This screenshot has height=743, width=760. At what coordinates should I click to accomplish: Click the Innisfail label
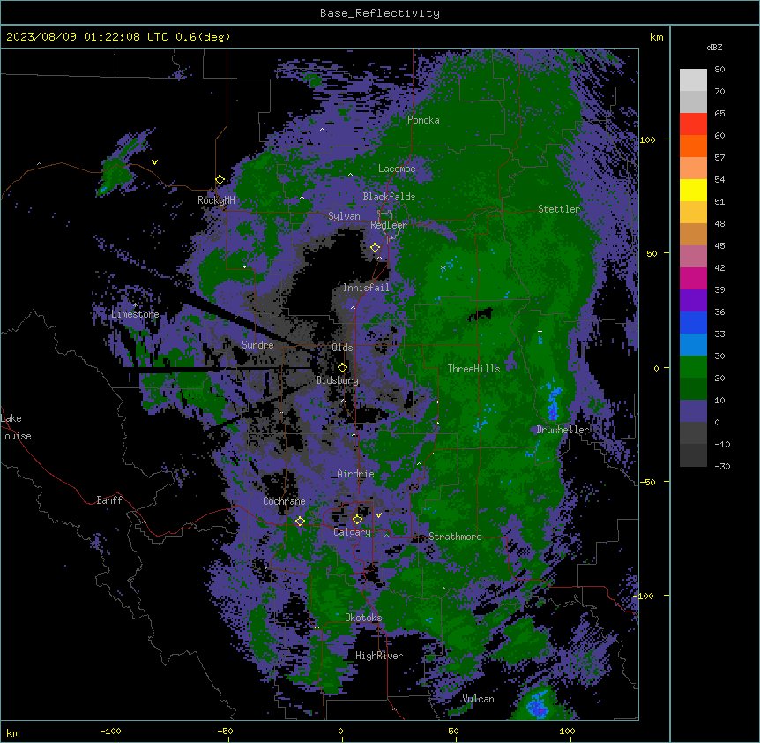pyautogui.click(x=366, y=288)
